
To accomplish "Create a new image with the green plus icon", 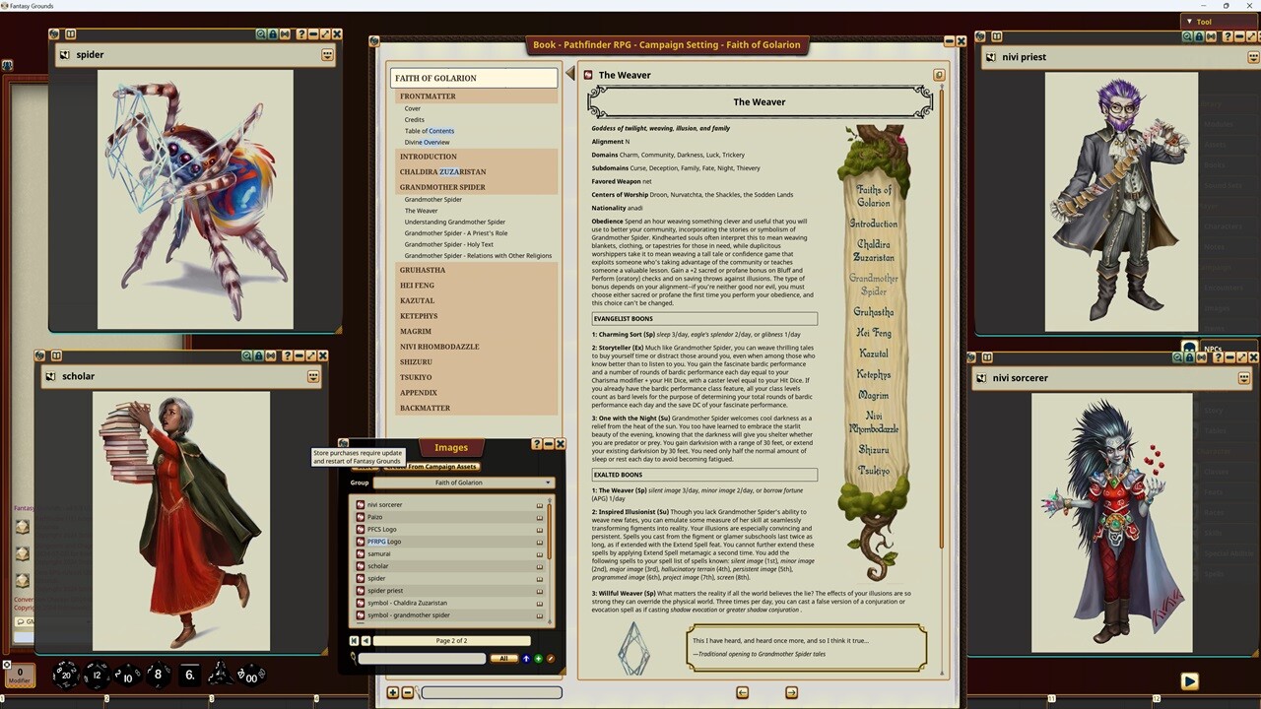I will tap(537, 658).
